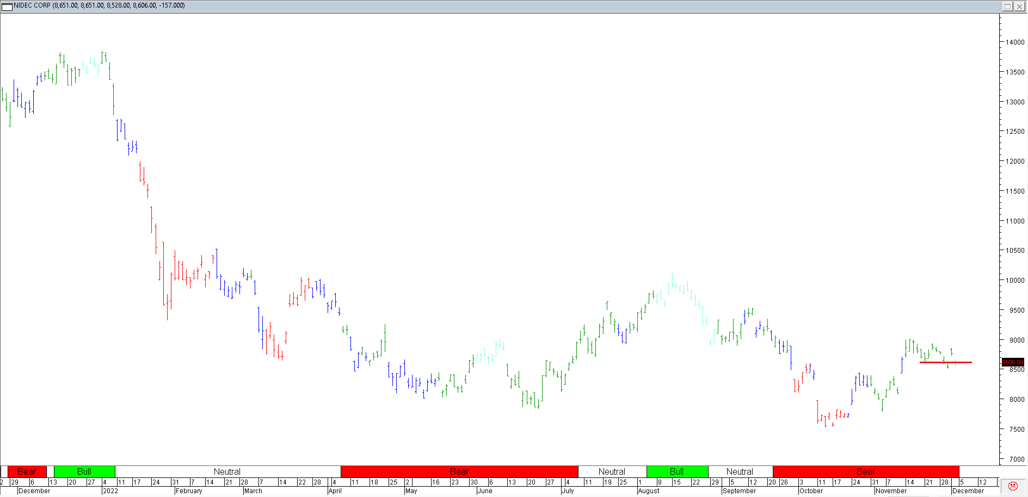Close the NIDEC CORP chart window
This screenshot has width=1028, height=497.
1019,6
